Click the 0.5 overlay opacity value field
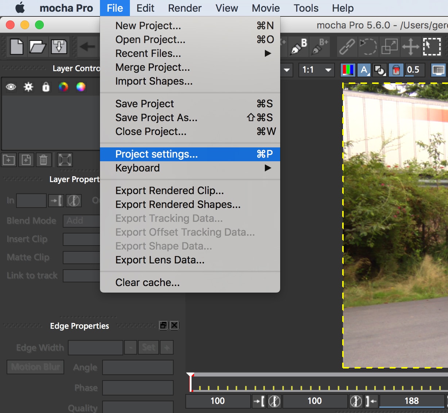The image size is (448, 413). click(413, 70)
